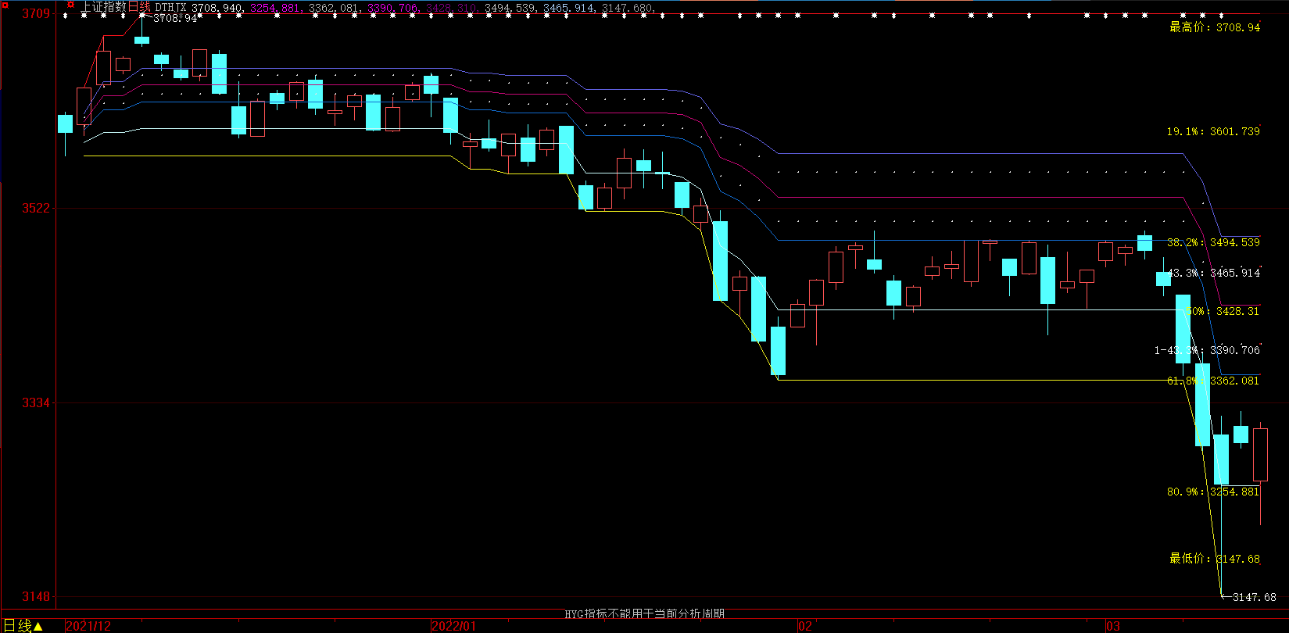Screen dimensions: 1289x633
Task: Click the 最高价: 3708.94 label
Action: point(1215,27)
